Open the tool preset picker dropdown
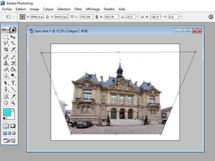The image size is (215, 161). point(11,17)
